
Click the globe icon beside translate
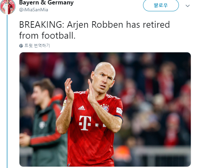click(21, 46)
